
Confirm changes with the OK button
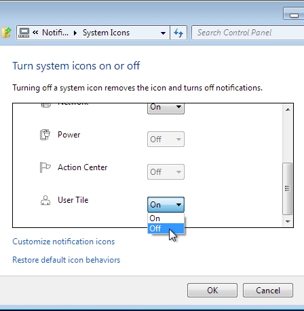(x=212, y=291)
